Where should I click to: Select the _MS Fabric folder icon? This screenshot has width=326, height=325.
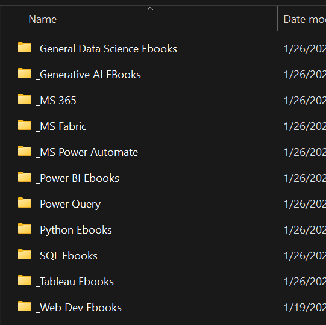(25, 125)
